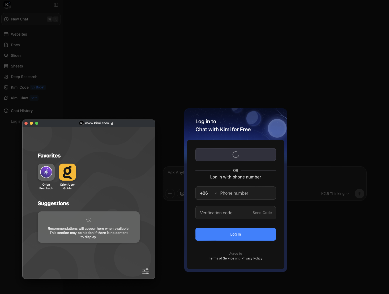Click the loading sign-in button above OR
The width and height of the screenshot is (389, 294).
[x=236, y=155]
